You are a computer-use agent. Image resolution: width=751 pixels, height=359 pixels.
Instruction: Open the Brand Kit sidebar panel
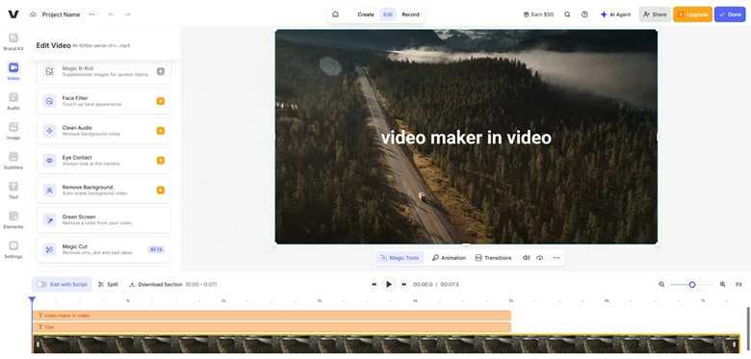click(13, 41)
